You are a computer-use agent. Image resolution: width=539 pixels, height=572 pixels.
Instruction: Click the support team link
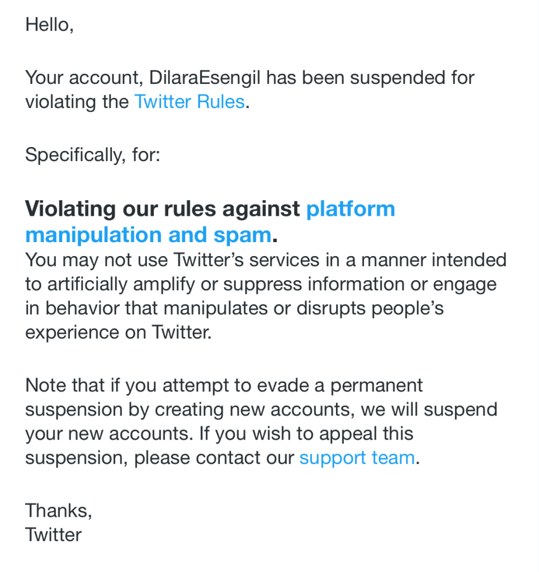coord(357,458)
